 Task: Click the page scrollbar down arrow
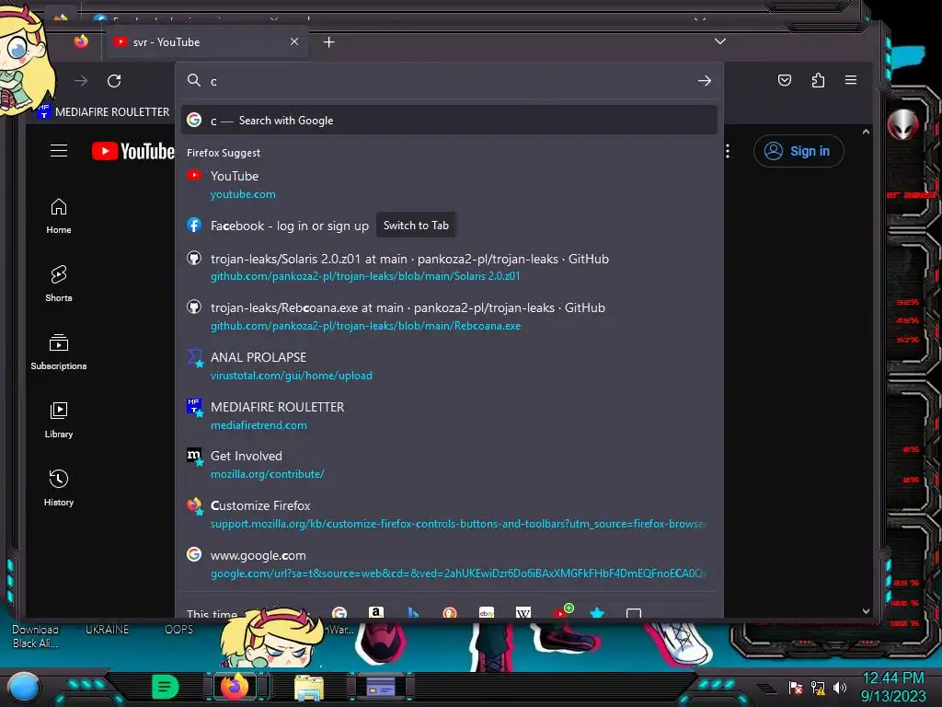(x=866, y=611)
